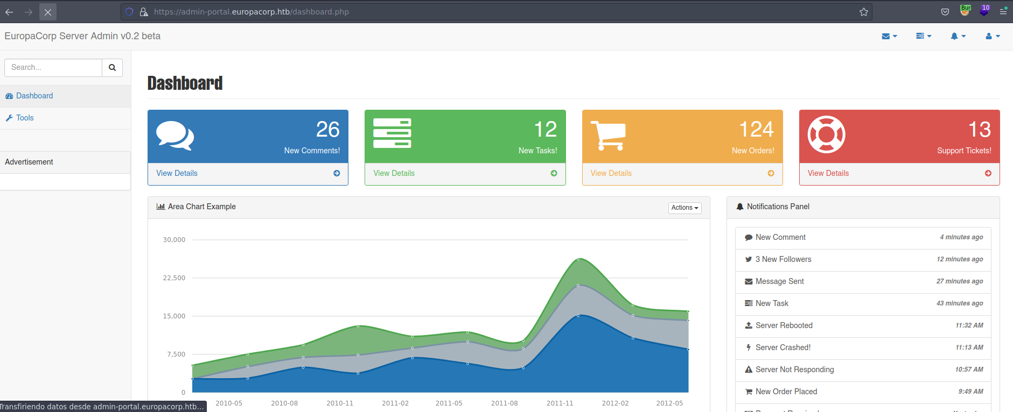View Details for New Tasks

[394, 173]
